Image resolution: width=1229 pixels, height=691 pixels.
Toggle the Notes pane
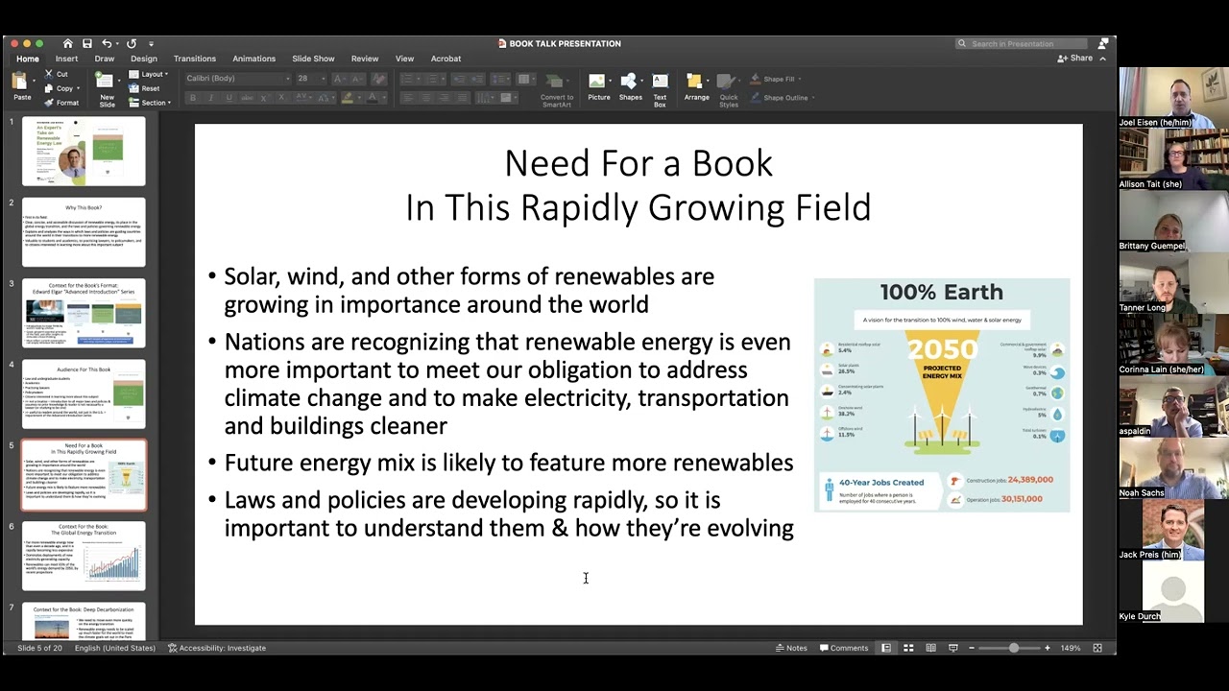[x=791, y=648]
